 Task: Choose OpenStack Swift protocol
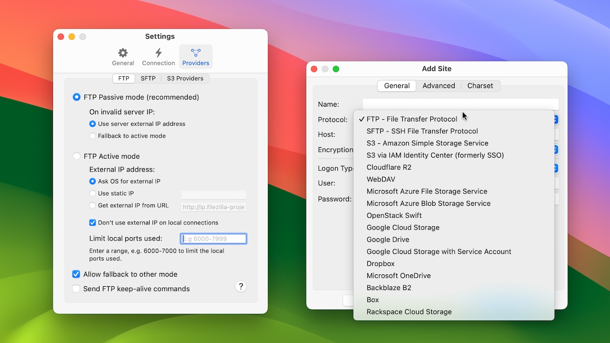(454, 215)
